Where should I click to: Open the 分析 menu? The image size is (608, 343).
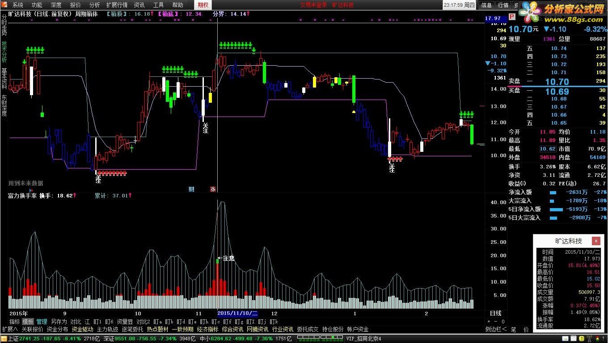pyautogui.click(x=94, y=5)
